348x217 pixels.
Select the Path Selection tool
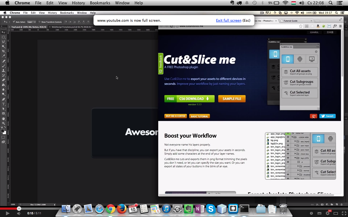(x=4, y=109)
